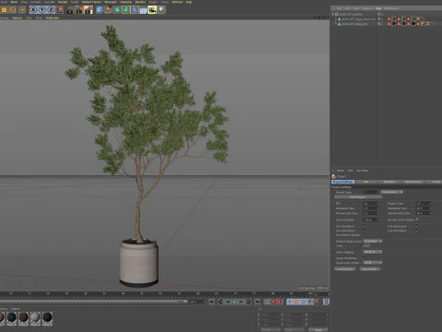Click the Project Time value field
The width and height of the screenshot is (442, 332).
point(424,204)
